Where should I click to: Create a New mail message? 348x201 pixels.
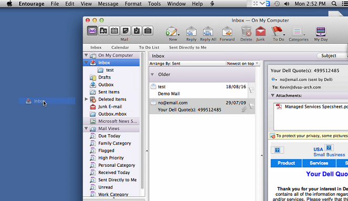click(x=171, y=32)
